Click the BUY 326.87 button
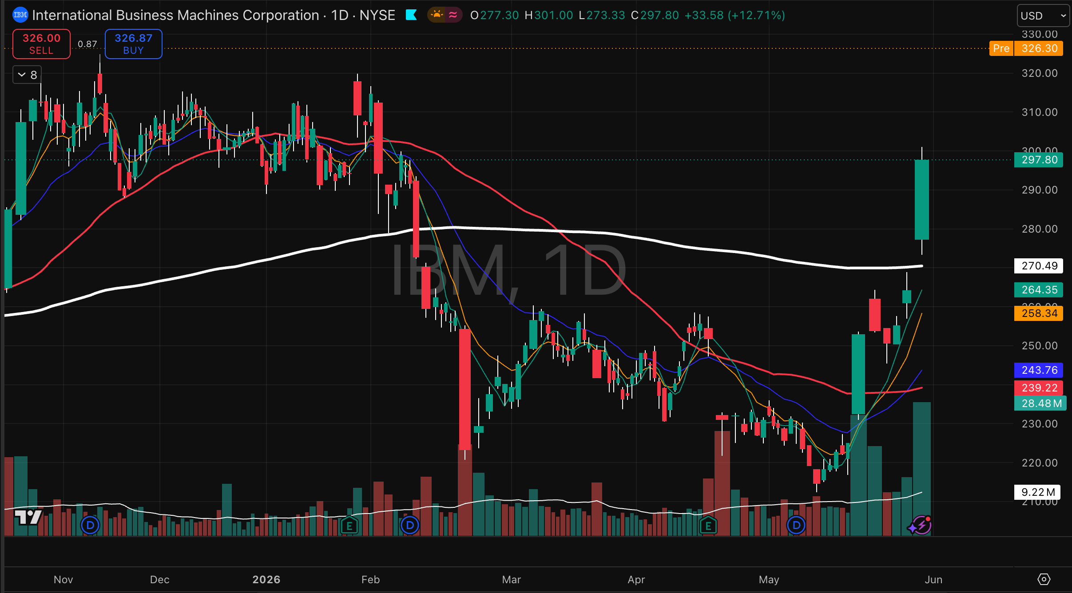The width and height of the screenshot is (1072, 593). (x=133, y=44)
